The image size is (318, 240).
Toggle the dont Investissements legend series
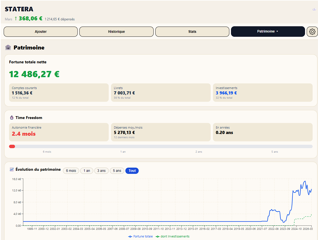172,236
